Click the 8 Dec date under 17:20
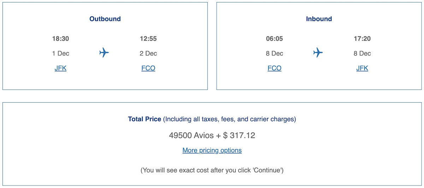Image resolution: width=424 pixels, height=188 pixels. point(362,53)
